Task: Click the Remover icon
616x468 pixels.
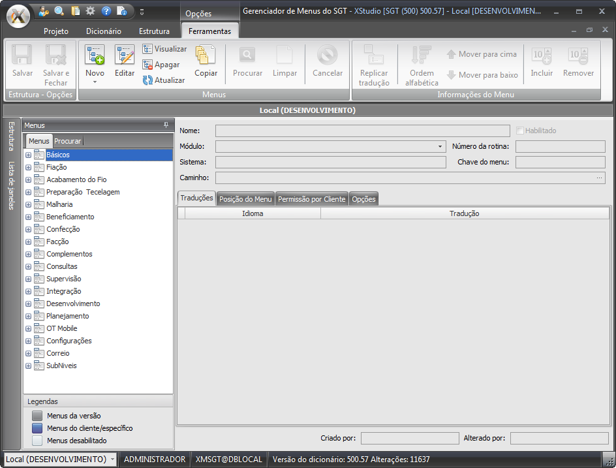Action: [578, 55]
